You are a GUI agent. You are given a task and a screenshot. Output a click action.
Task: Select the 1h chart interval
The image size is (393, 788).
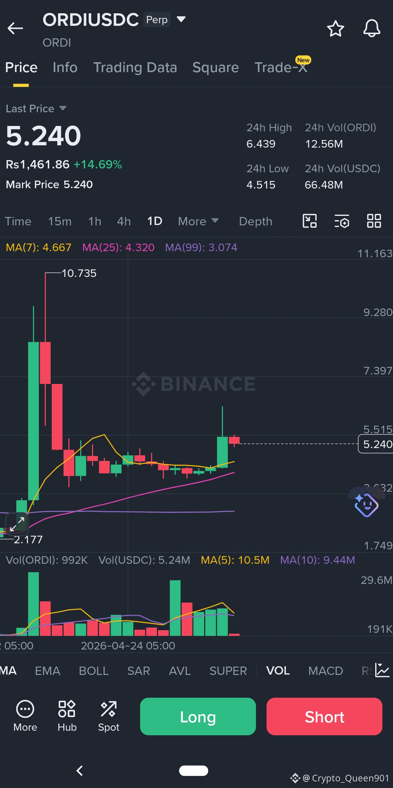coord(95,221)
